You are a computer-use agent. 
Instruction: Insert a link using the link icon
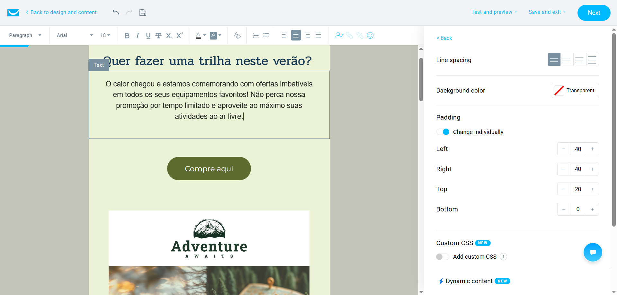(x=350, y=35)
